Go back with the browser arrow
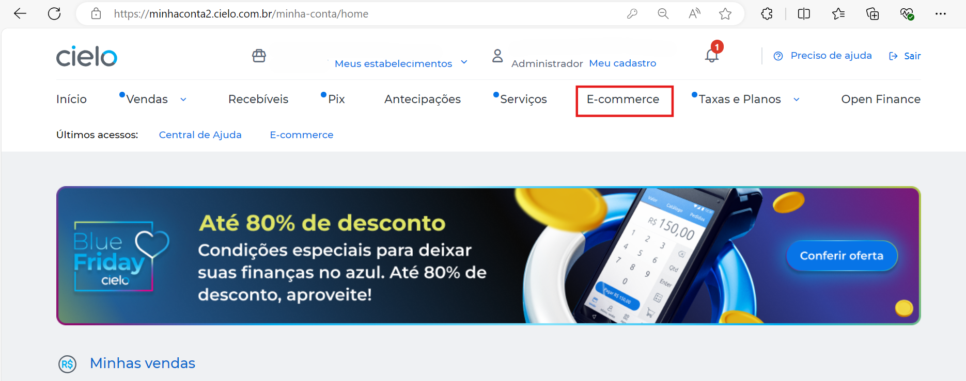 point(20,14)
